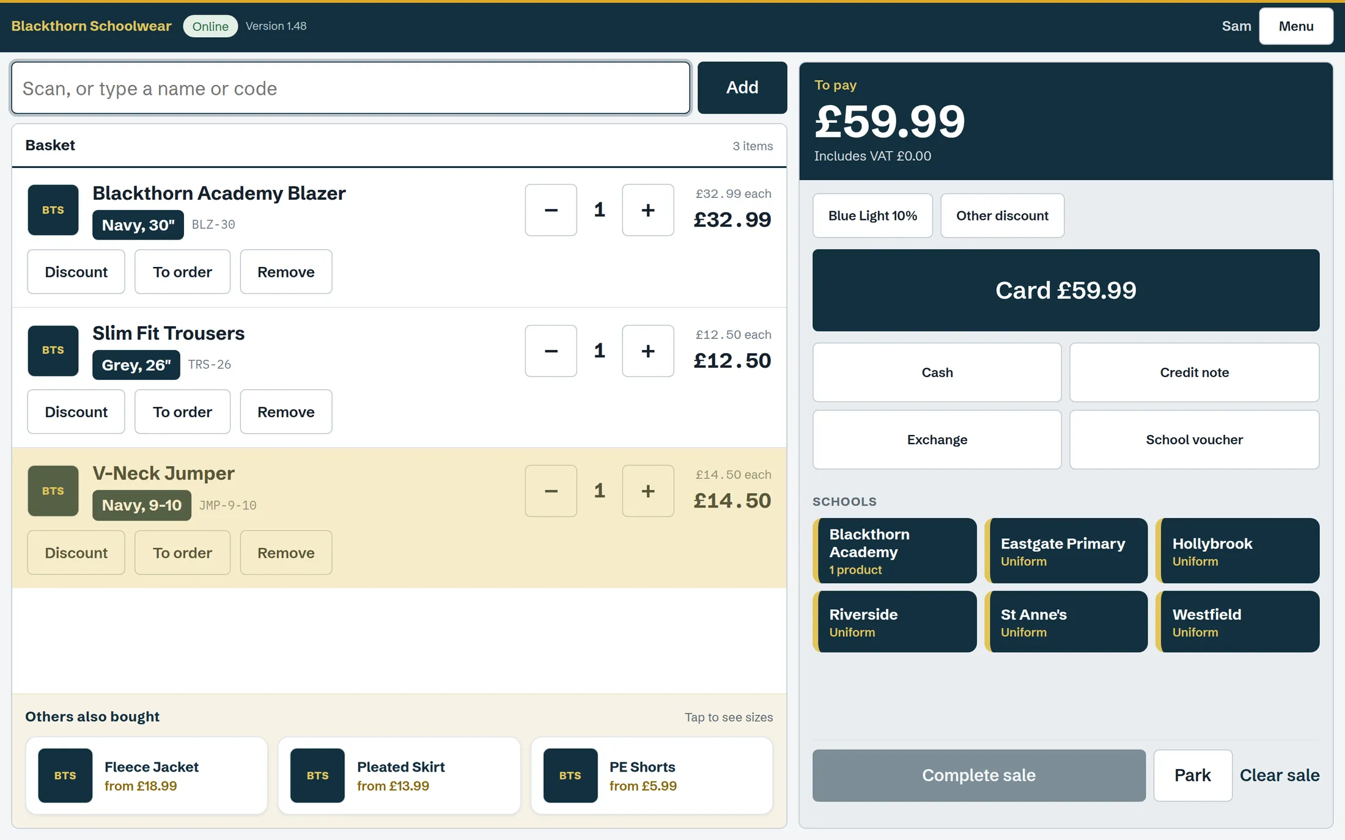The image size is (1345, 840).
Task: Open Hollybrook school tile
Action: point(1237,551)
